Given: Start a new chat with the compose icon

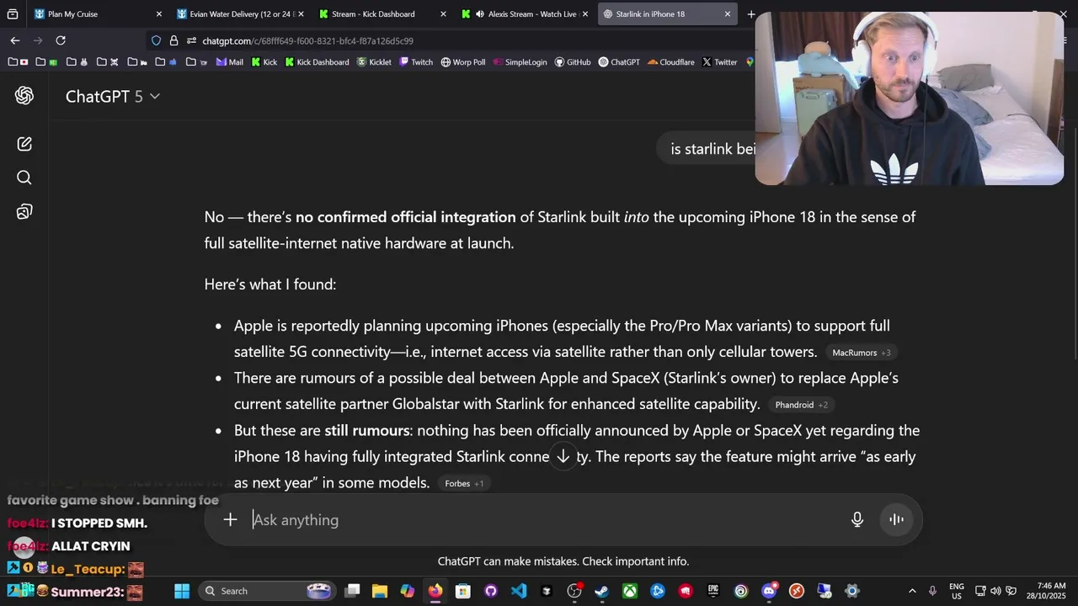Looking at the screenshot, I should click(24, 144).
